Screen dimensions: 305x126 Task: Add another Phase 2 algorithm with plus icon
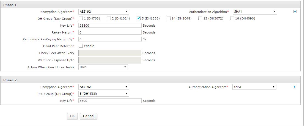(x=295, y=87)
